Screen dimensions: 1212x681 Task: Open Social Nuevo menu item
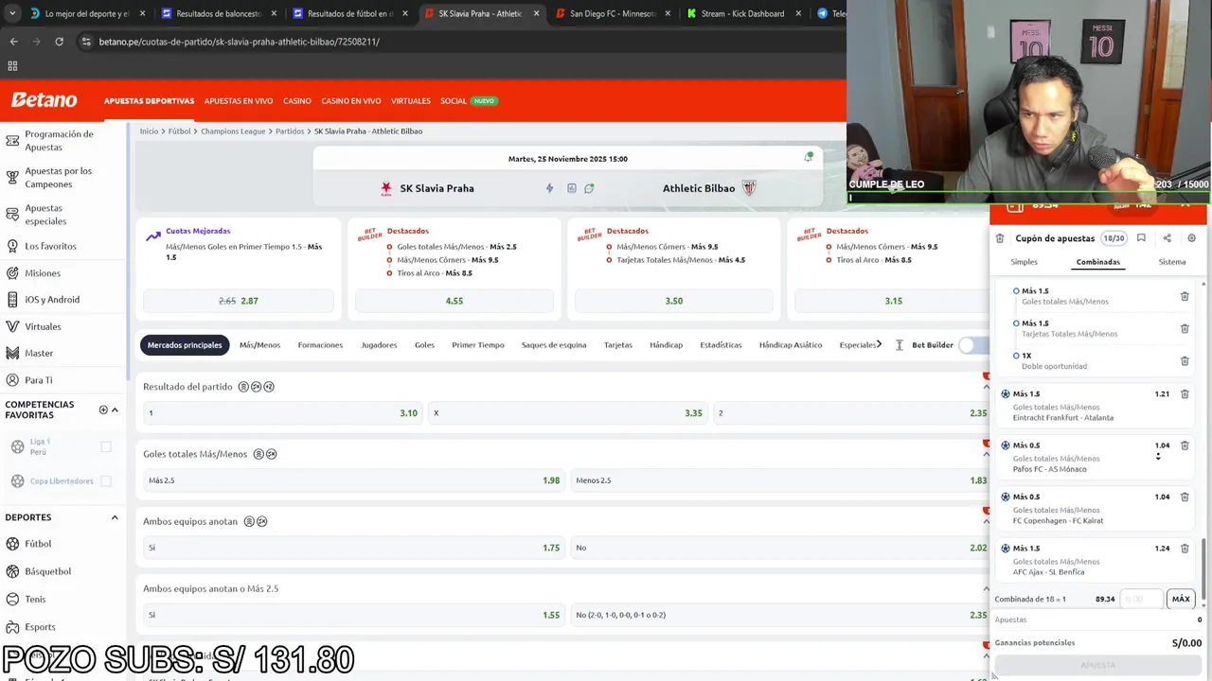point(468,101)
